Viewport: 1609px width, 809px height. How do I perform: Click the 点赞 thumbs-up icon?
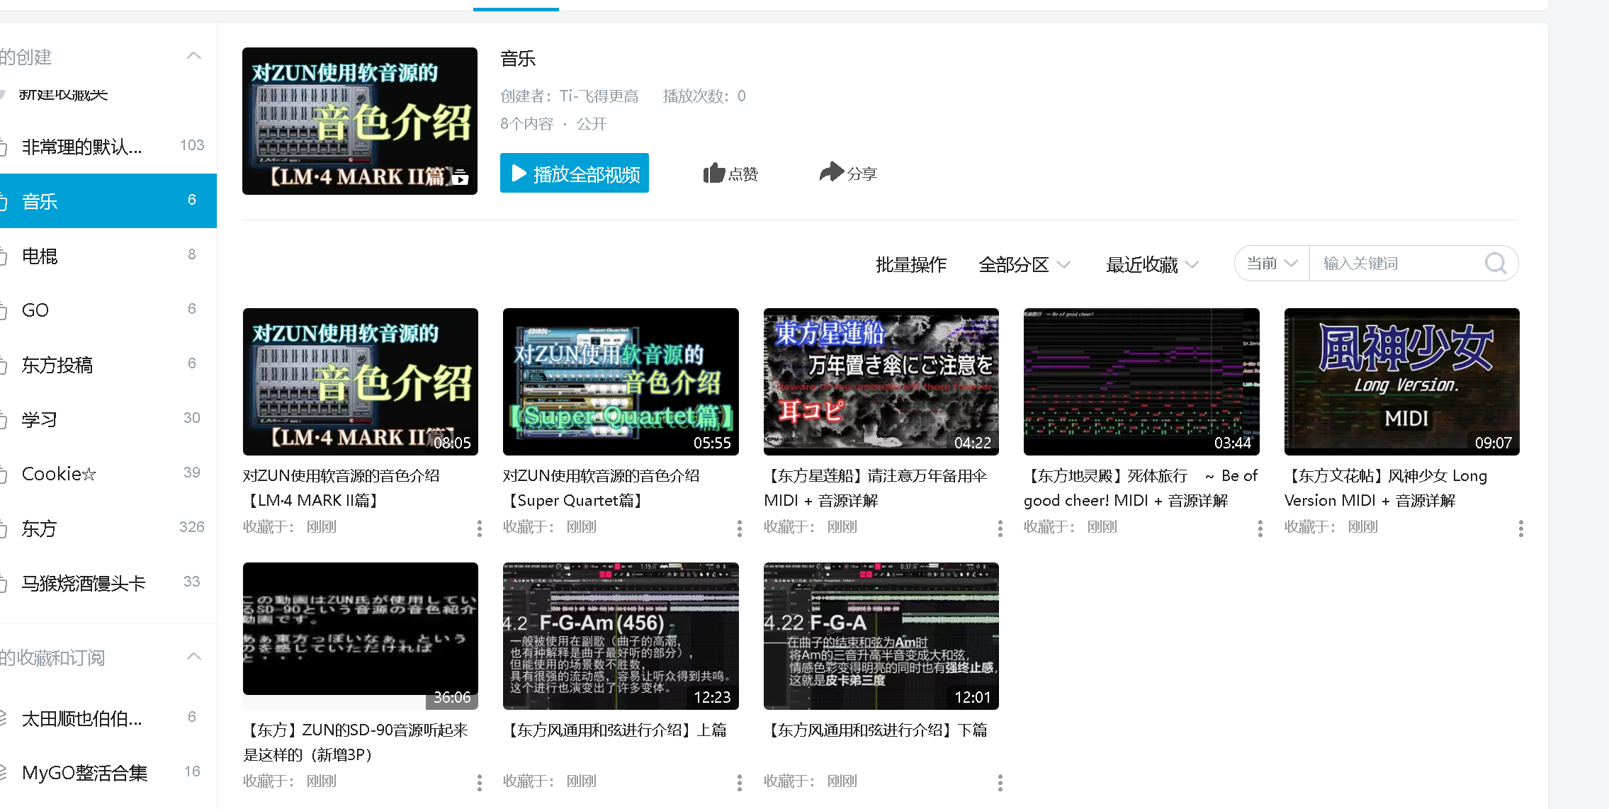tap(714, 173)
